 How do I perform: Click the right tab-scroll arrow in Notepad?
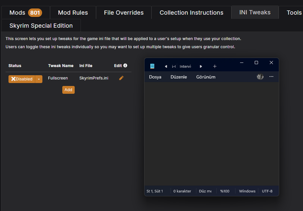tap(201, 66)
